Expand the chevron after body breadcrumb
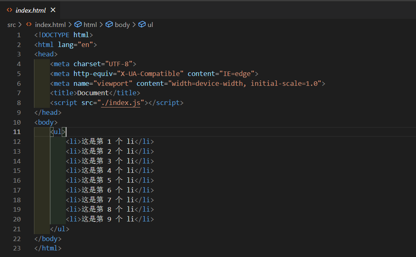 [134, 25]
